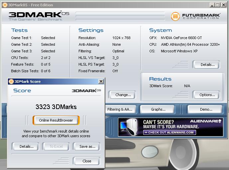Click the disabled To Excel button
Screen dimensions: 229x170
coord(56,146)
